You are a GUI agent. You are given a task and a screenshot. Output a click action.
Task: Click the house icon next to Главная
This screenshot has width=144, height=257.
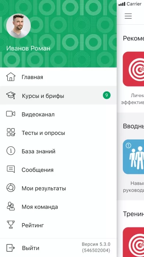[x=11, y=77]
